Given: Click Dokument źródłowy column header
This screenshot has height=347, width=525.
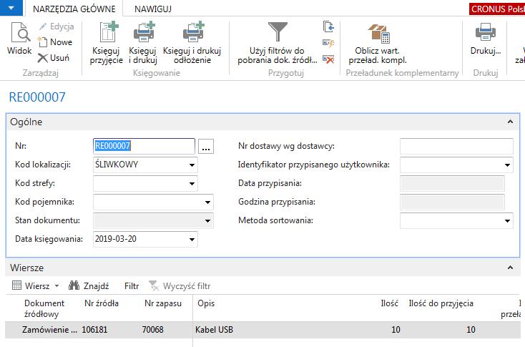Looking at the screenshot, I should pyautogui.click(x=44, y=308).
